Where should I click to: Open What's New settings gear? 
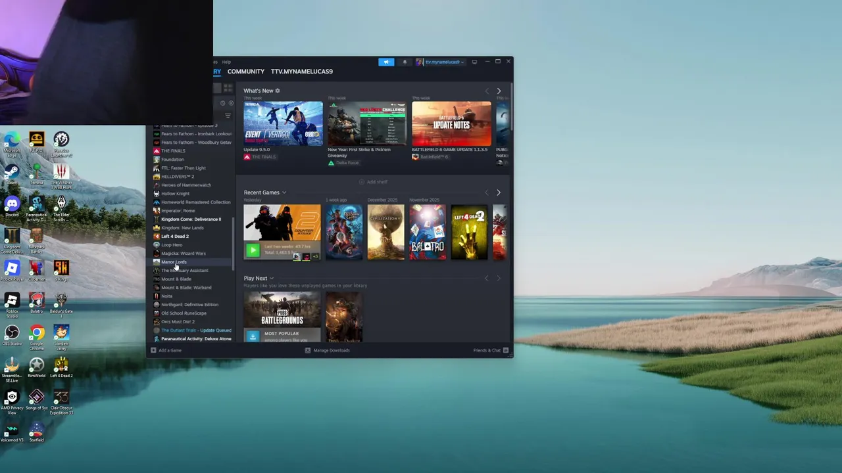[x=278, y=91]
